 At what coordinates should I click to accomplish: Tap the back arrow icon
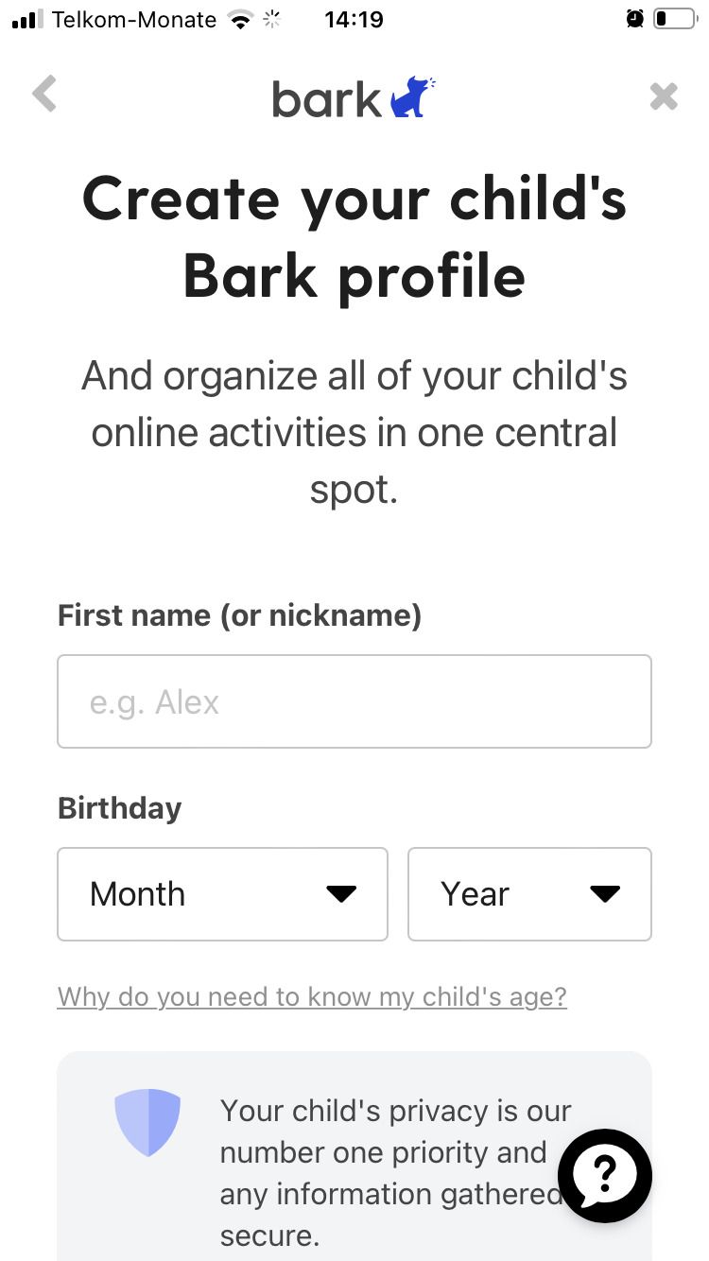coord(44,95)
